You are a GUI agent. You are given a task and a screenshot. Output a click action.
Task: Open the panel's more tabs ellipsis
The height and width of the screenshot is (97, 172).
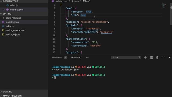(x=87, y=58)
